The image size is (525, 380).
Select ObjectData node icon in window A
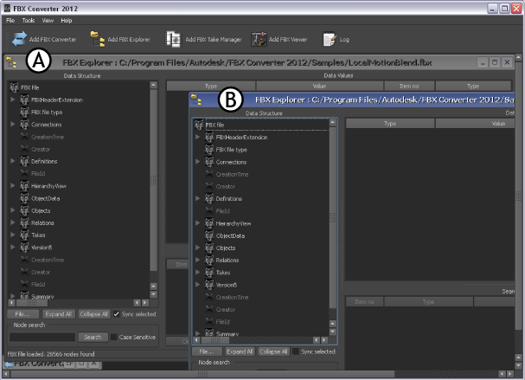point(24,198)
